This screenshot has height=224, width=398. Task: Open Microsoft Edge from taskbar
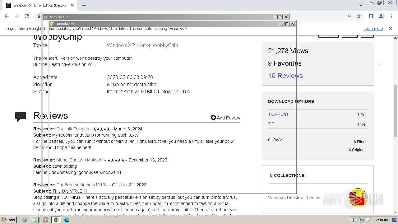click(67, 220)
